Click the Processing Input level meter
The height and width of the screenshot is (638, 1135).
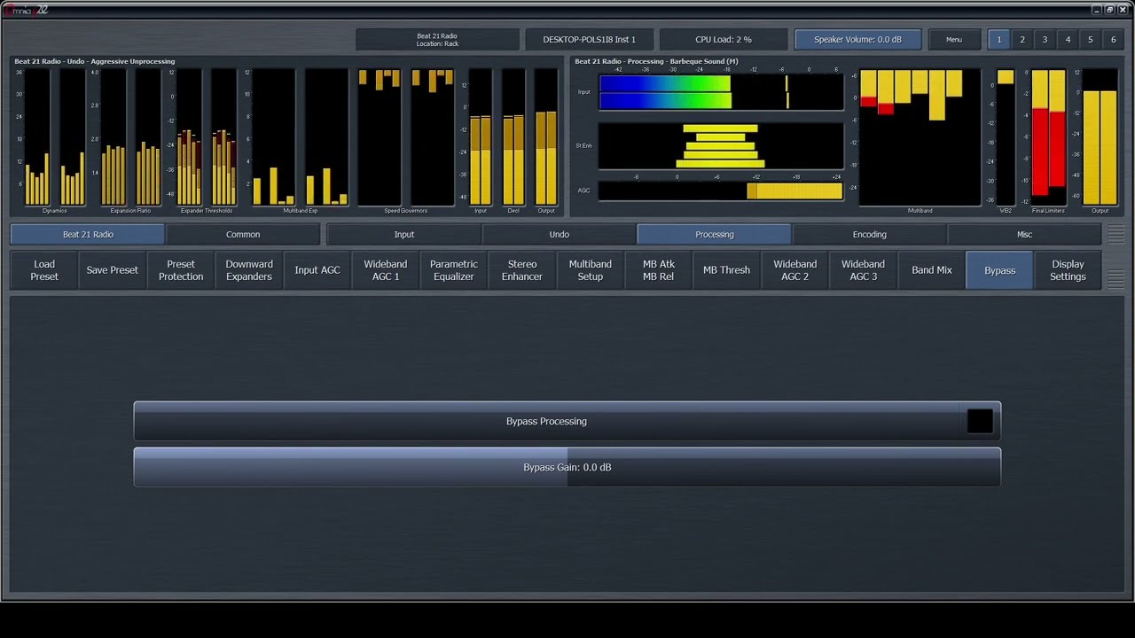[x=722, y=92]
